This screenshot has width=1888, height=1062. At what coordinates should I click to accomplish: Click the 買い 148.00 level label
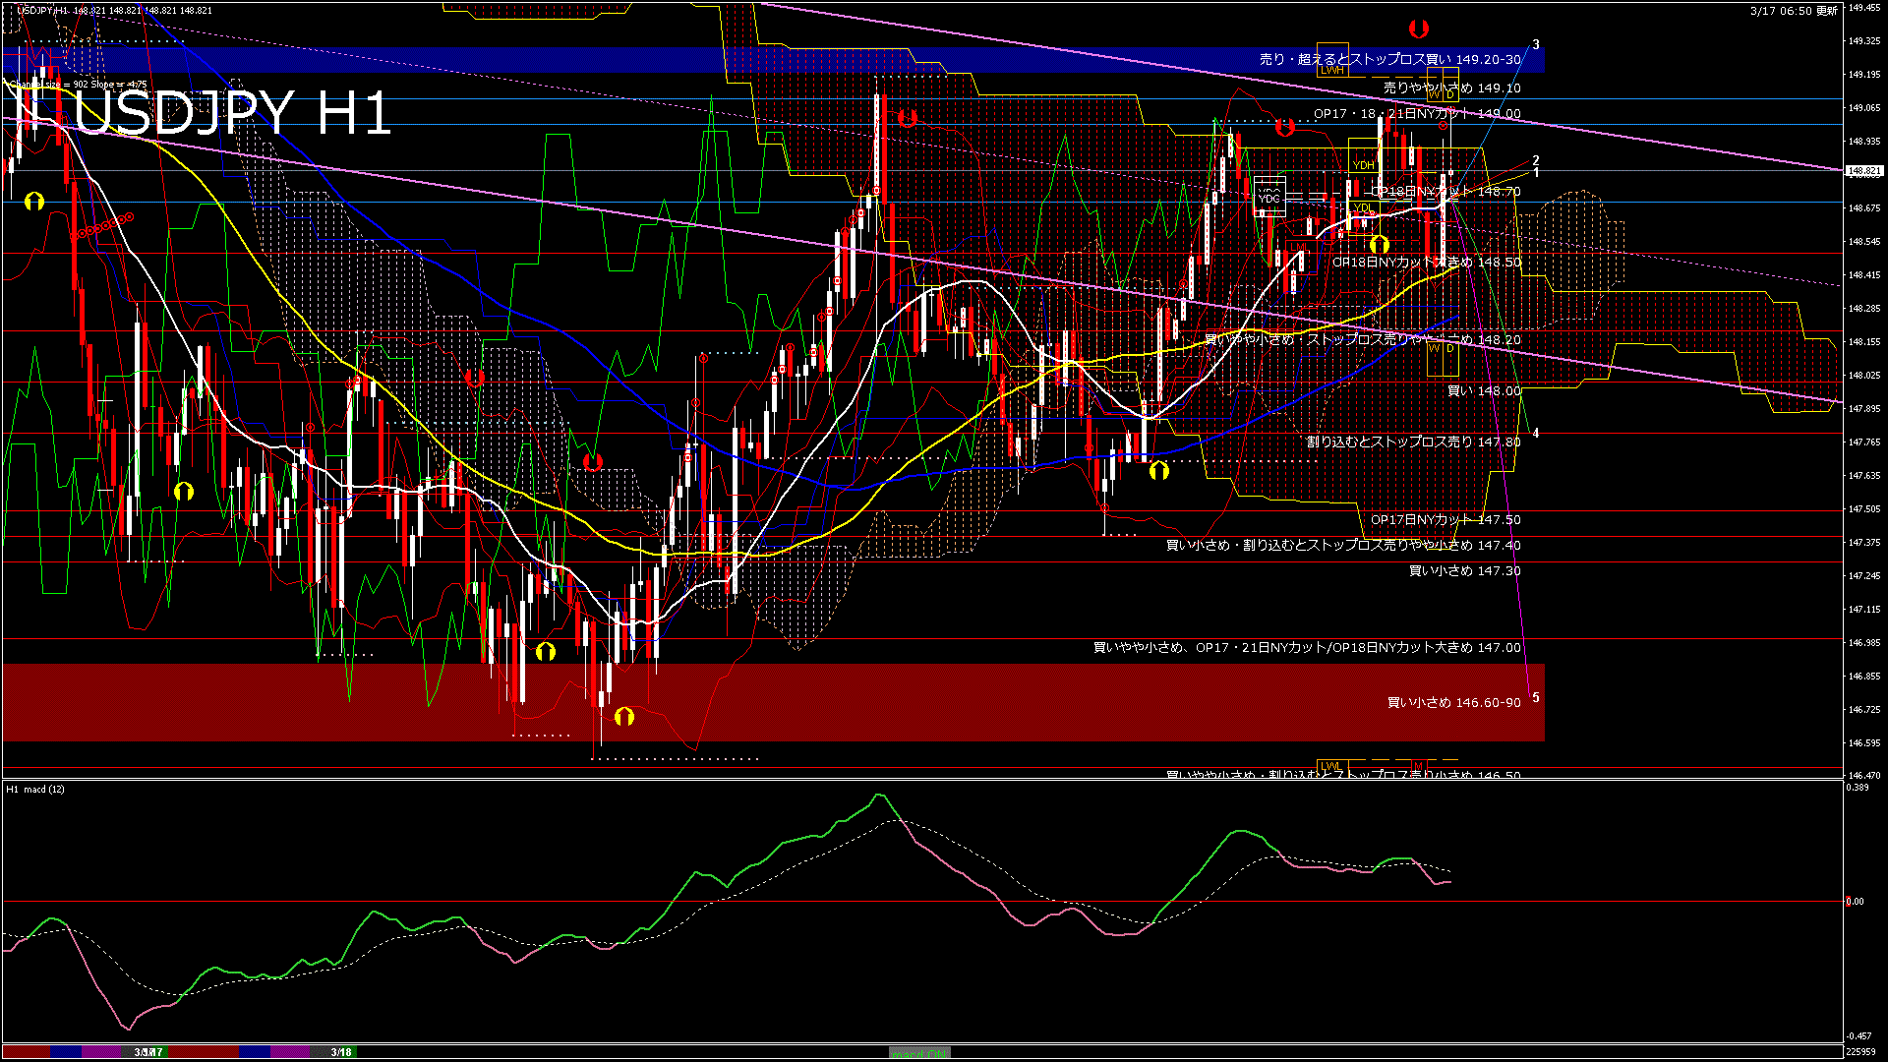1484,390
